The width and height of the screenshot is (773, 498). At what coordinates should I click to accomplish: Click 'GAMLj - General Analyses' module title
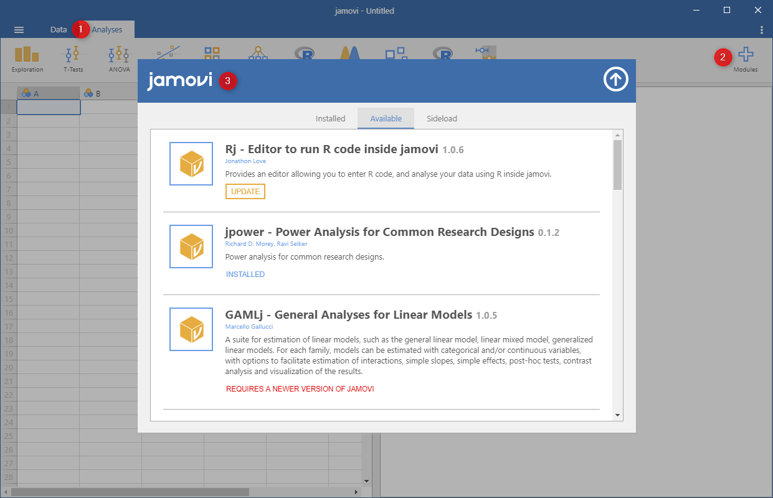pyautogui.click(x=349, y=315)
